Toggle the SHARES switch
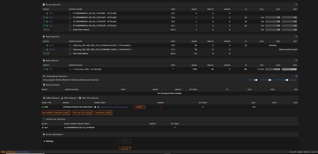The width and height of the screenshot is (318, 154). (x=269, y=80)
